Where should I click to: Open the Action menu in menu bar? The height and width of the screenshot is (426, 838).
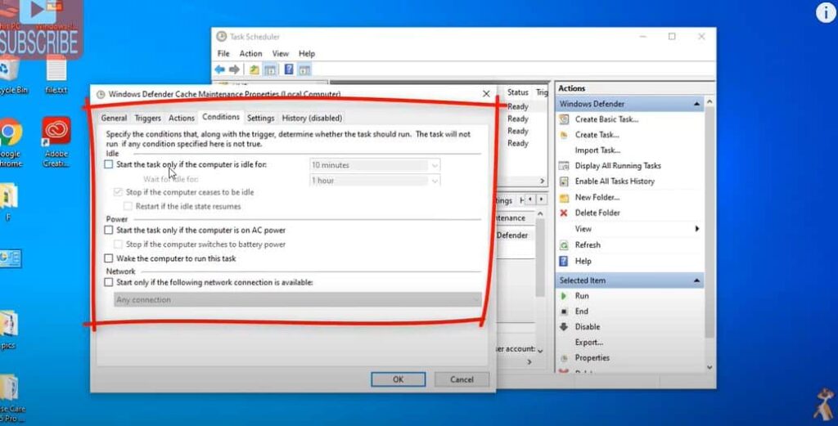(250, 54)
